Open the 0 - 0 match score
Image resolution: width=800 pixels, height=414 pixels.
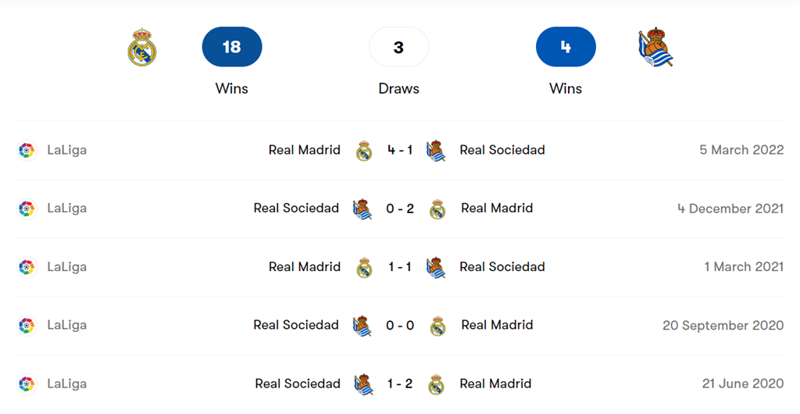tap(400, 325)
